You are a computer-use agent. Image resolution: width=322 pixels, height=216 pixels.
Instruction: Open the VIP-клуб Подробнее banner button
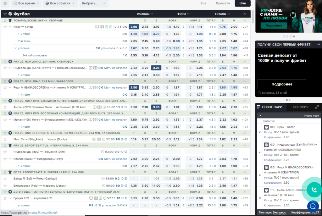click(274, 26)
